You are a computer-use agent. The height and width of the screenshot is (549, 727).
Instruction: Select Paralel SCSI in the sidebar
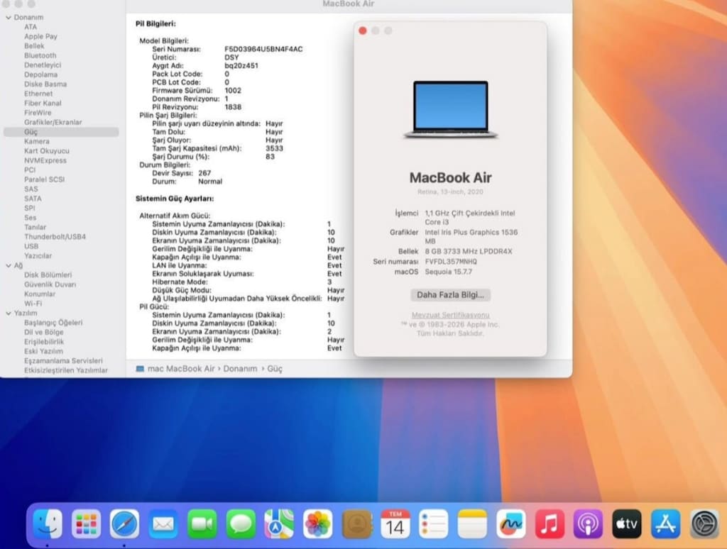tap(45, 179)
